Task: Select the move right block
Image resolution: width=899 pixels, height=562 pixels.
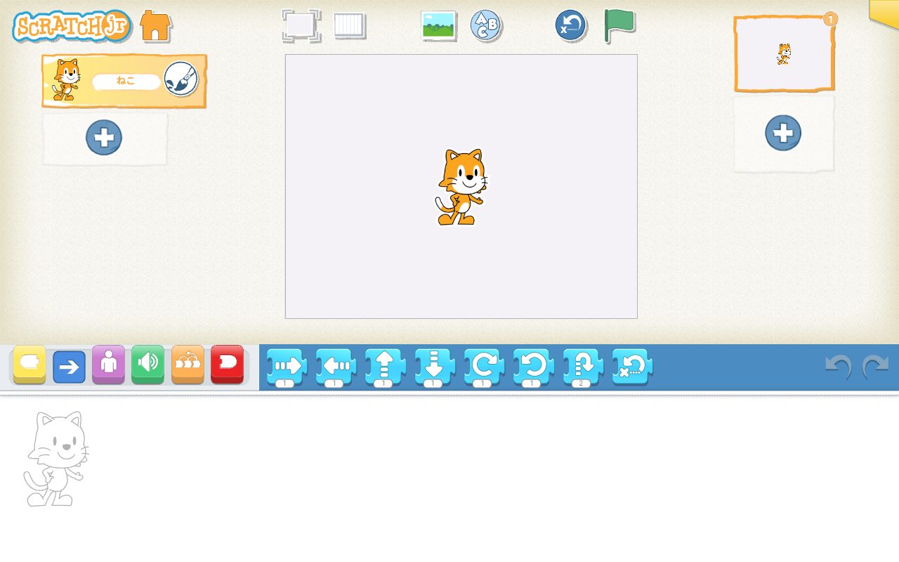Action: point(287,366)
